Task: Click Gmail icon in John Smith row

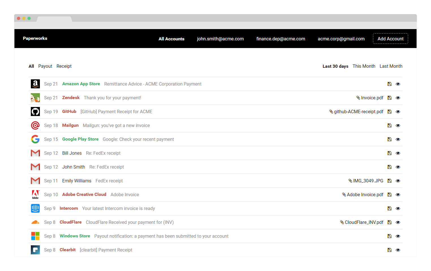Action: (x=35, y=167)
